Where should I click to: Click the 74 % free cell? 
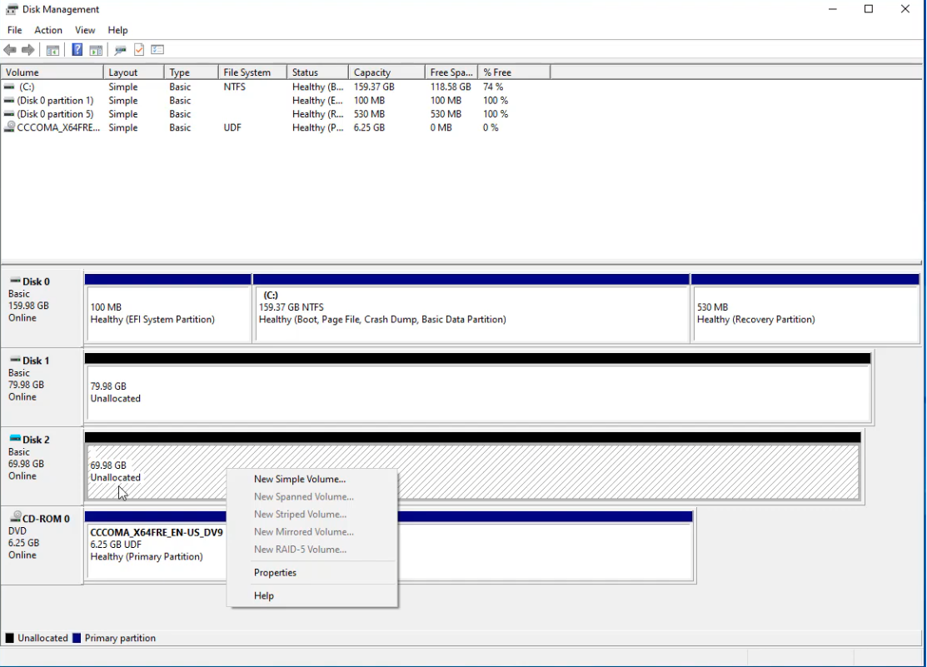[493, 87]
